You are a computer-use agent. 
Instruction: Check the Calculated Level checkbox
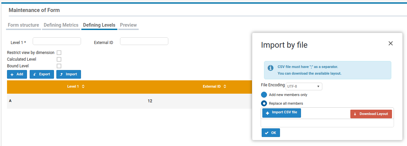click(59, 59)
